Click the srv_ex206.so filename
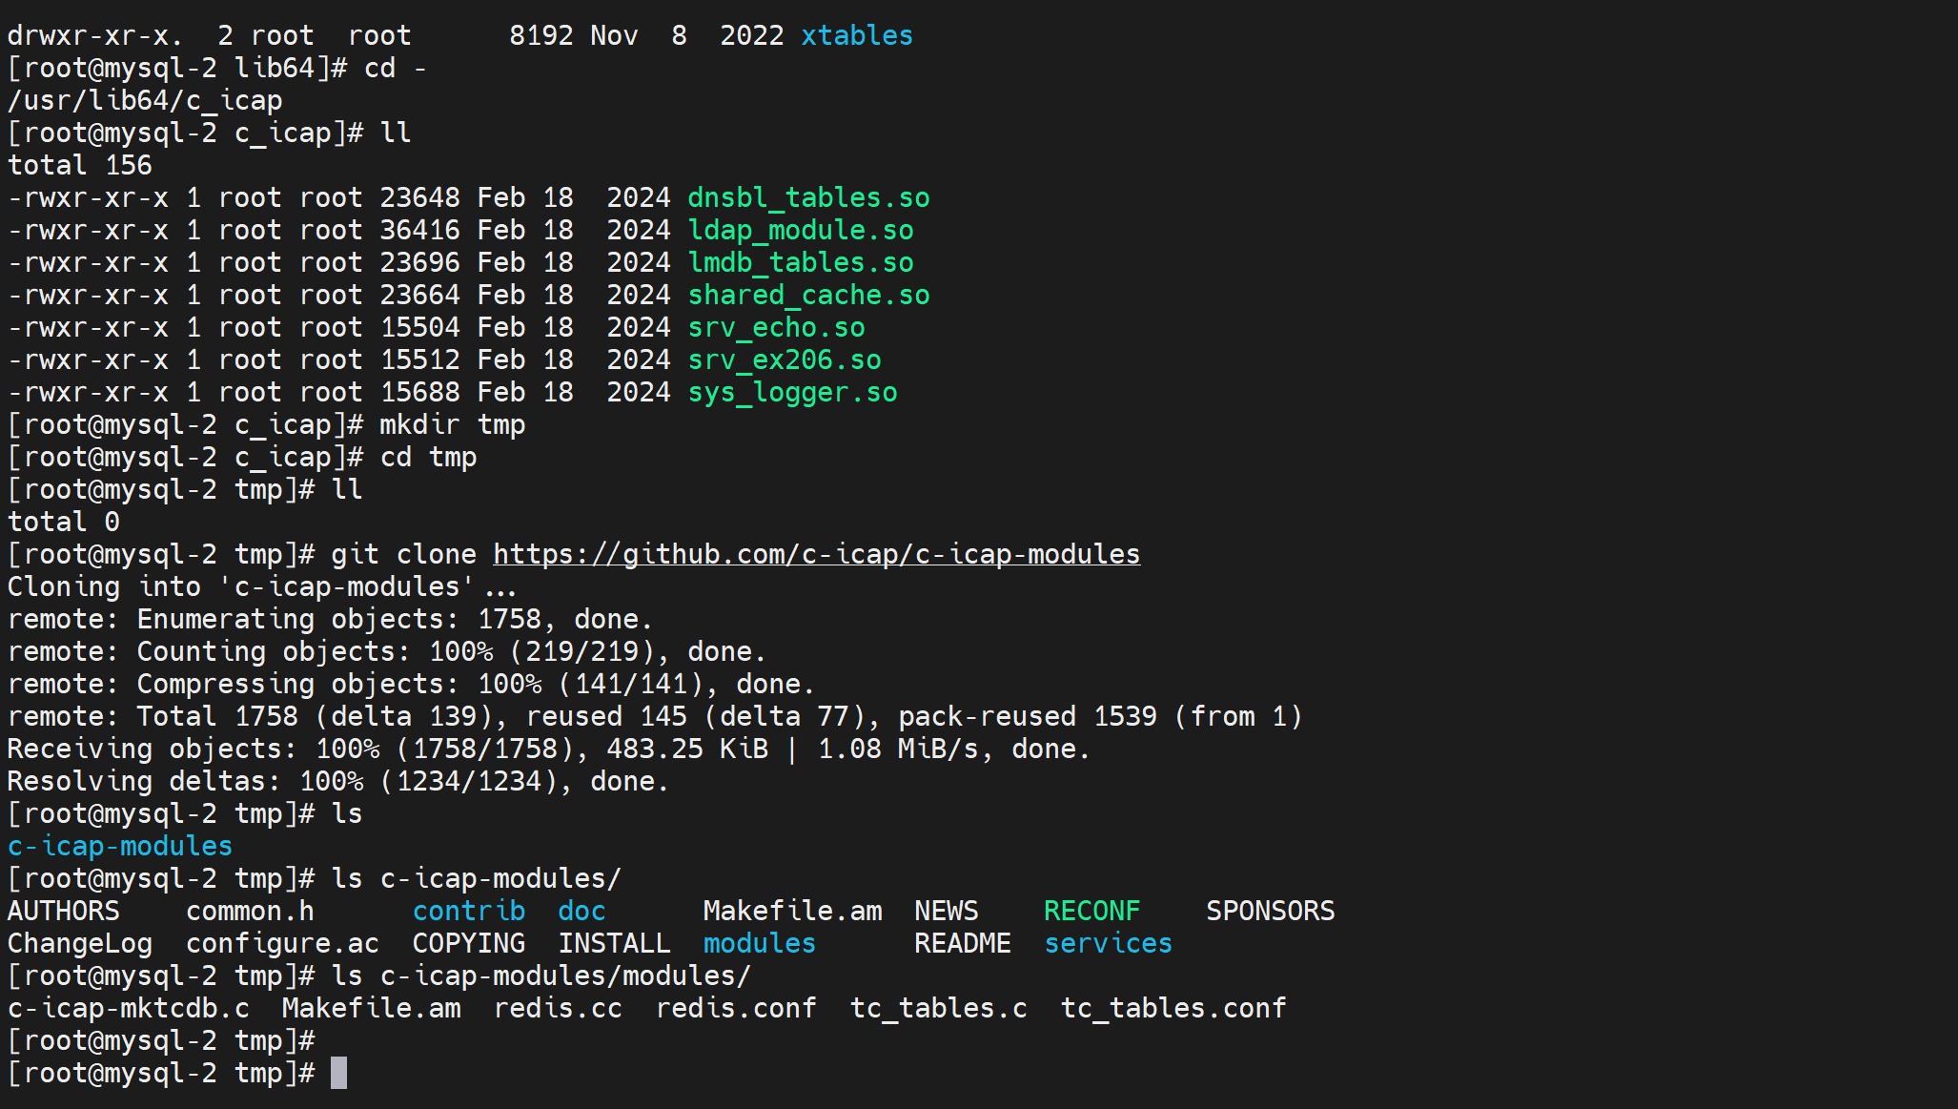 [784, 359]
